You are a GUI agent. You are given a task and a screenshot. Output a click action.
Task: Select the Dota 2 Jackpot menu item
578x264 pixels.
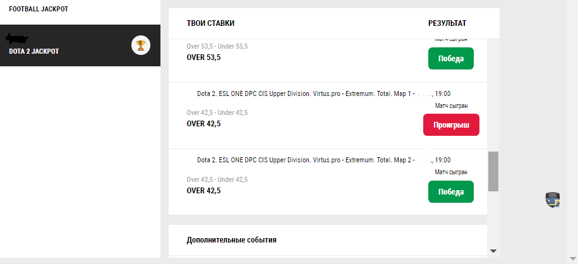click(34, 51)
